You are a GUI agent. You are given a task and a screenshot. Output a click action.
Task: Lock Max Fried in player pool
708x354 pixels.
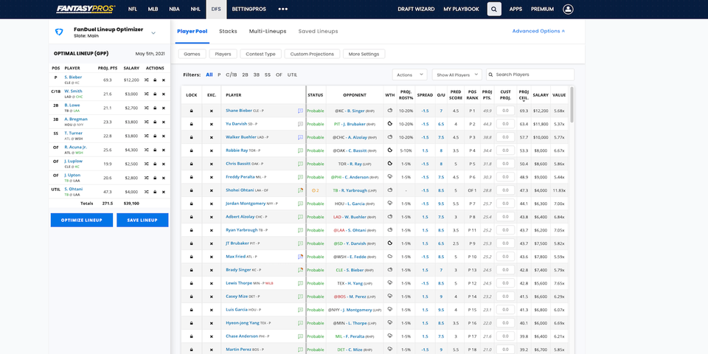(x=192, y=257)
